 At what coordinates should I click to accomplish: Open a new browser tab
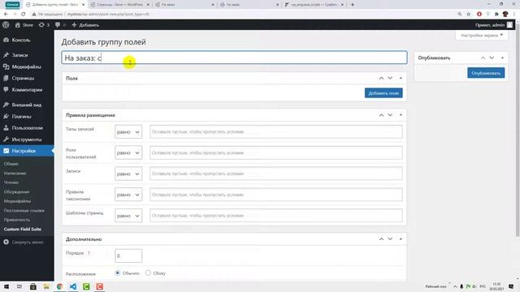(x=352, y=5)
